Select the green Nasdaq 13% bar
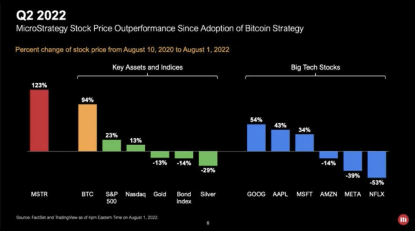 tap(136, 148)
